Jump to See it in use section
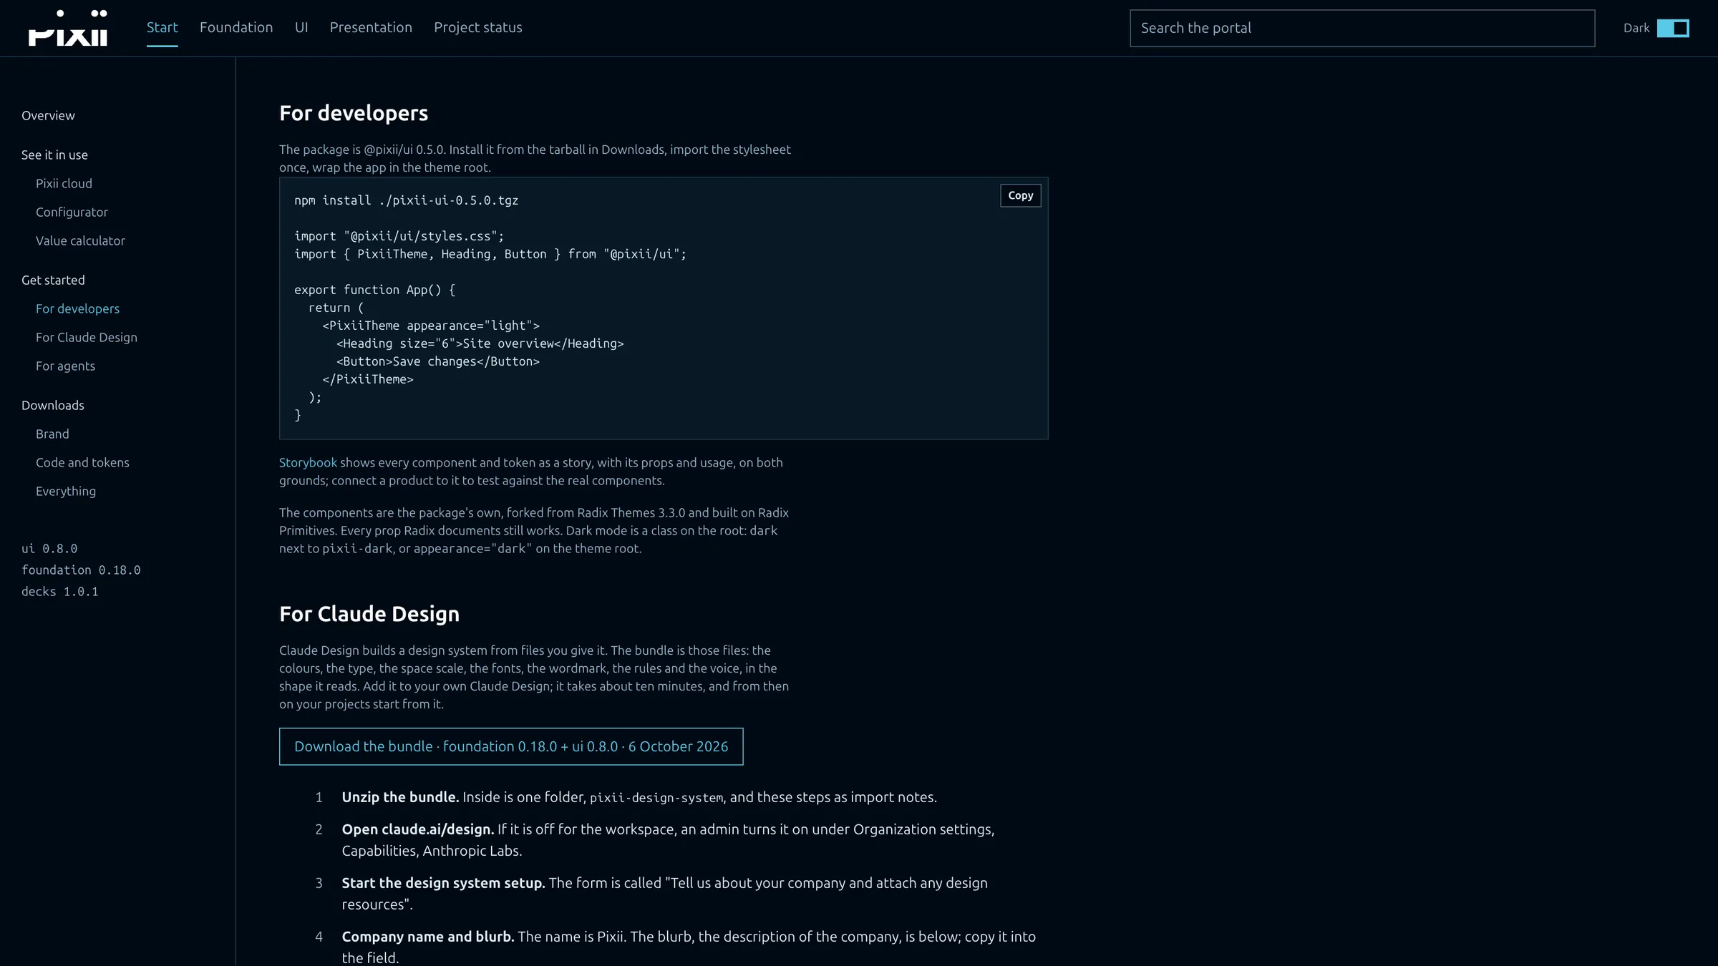 (54, 155)
